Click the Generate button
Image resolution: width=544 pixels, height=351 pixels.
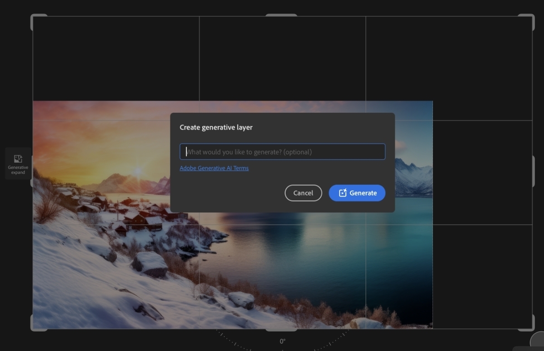point(357,193)
